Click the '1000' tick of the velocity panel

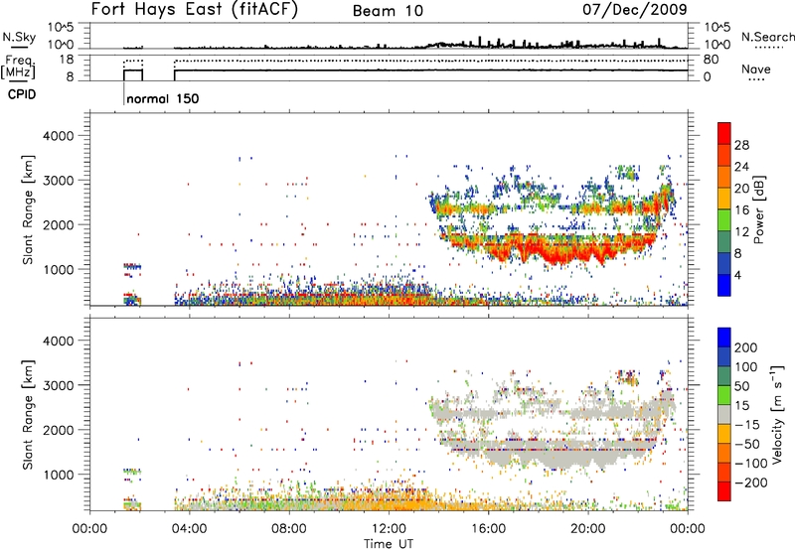[58, 475]
